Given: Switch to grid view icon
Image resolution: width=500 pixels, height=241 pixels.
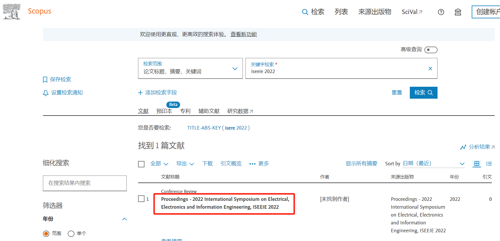Looking at the screenshot, I should (x=477, y=164).
